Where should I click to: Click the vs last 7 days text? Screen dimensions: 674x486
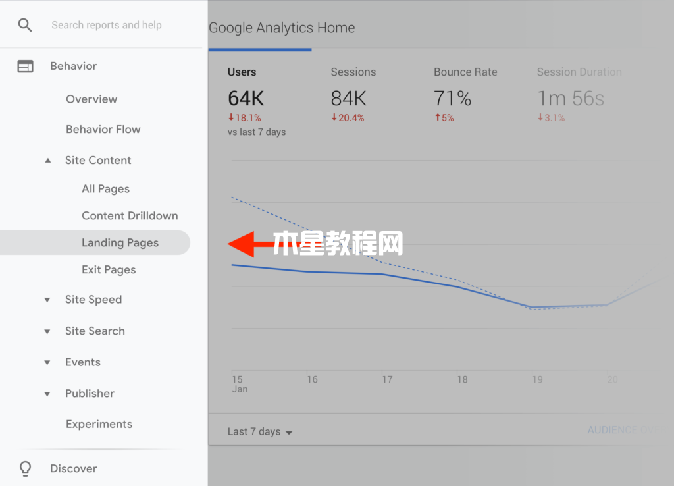click(257, 132)
